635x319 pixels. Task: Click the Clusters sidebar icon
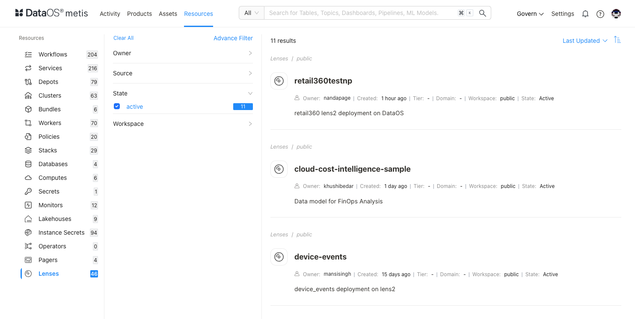28,95
